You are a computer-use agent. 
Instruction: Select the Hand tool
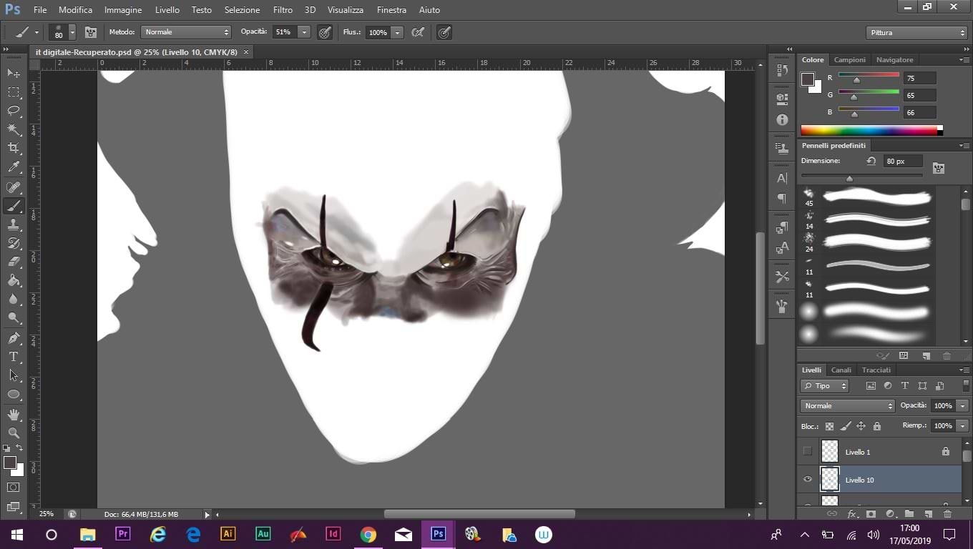(14, 415)
